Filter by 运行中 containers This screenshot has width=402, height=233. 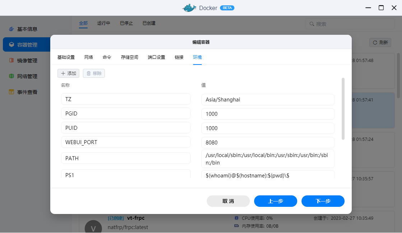pyautogui.click(x=104, y=23)
